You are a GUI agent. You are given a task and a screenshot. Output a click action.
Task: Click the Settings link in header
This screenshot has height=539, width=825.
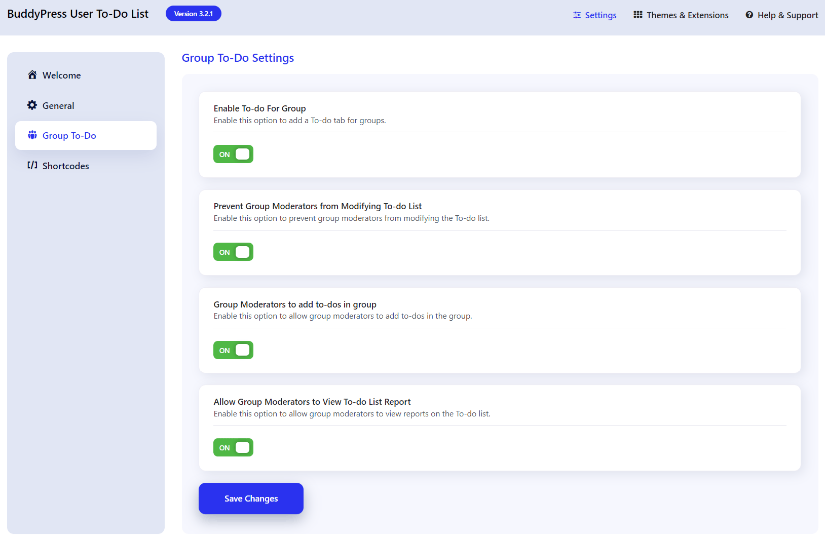pos(601,15)
